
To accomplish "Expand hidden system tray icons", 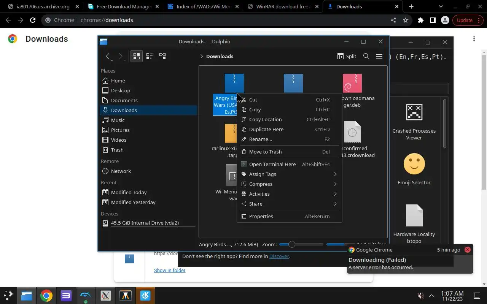I will [x=431, y=296].
